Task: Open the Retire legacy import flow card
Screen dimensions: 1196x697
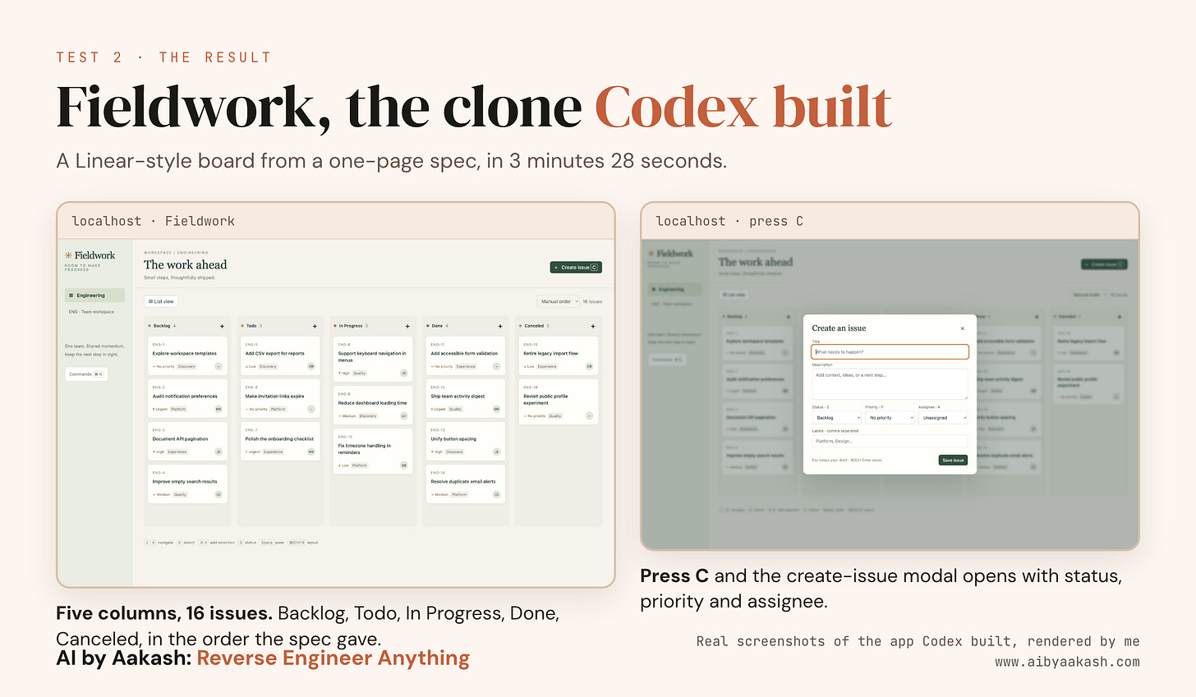Action: pos(559,357)
